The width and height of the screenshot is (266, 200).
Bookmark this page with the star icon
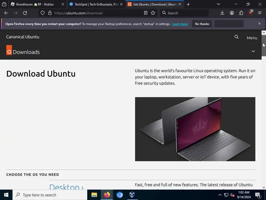pyautogui.click(x=153, y=13)
